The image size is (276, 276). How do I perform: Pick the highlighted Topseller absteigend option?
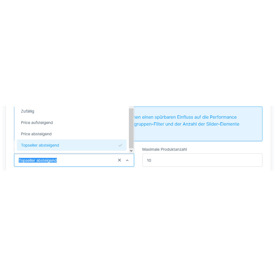click(x=72, y=145)
